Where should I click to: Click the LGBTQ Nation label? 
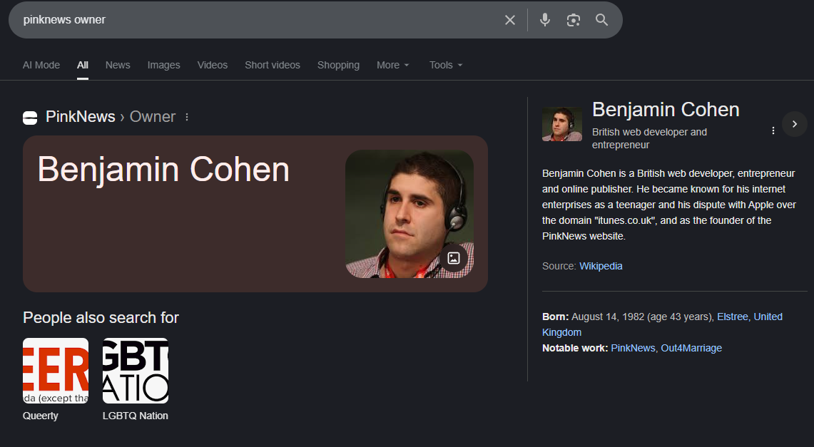(x=136, y=416)
